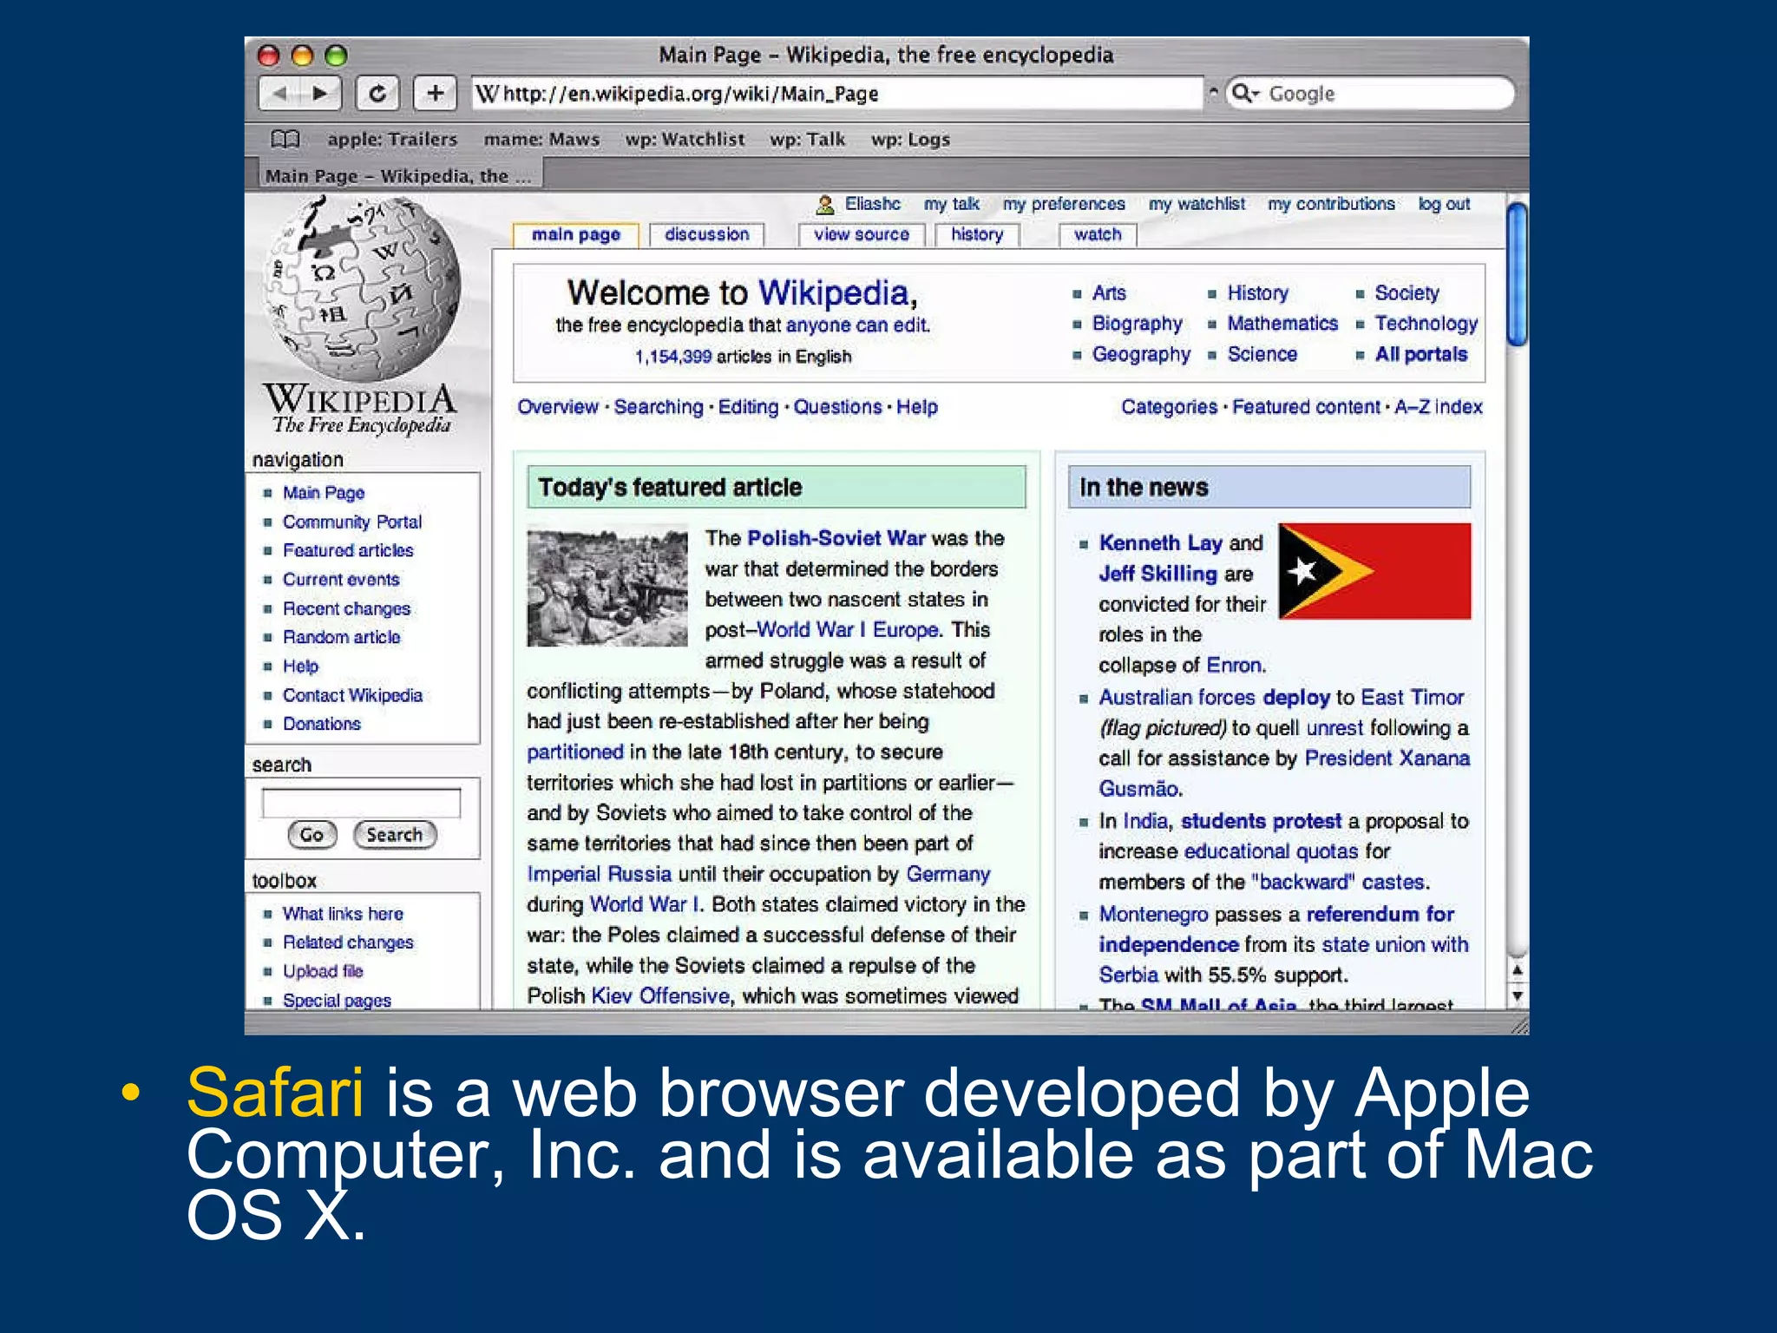The width and height of the screenshot is (1777, 1333).
Task: Open the my talk link
Action: (x=951, y=204)
